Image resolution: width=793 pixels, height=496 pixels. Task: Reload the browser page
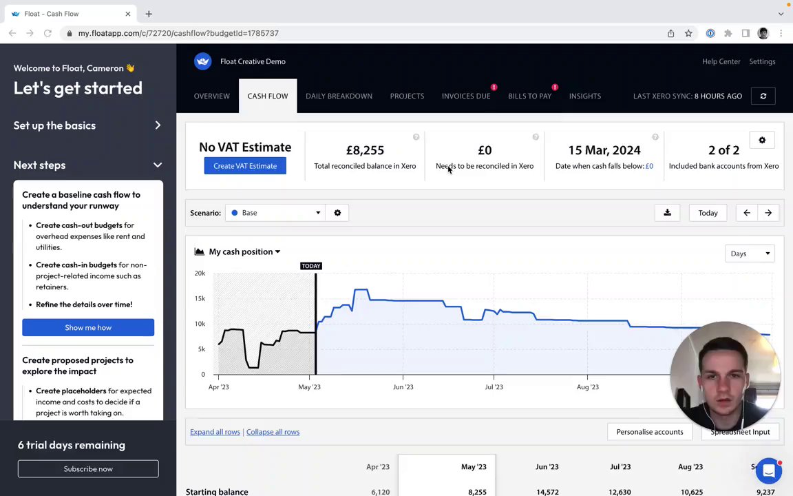[x=47, y=33]
